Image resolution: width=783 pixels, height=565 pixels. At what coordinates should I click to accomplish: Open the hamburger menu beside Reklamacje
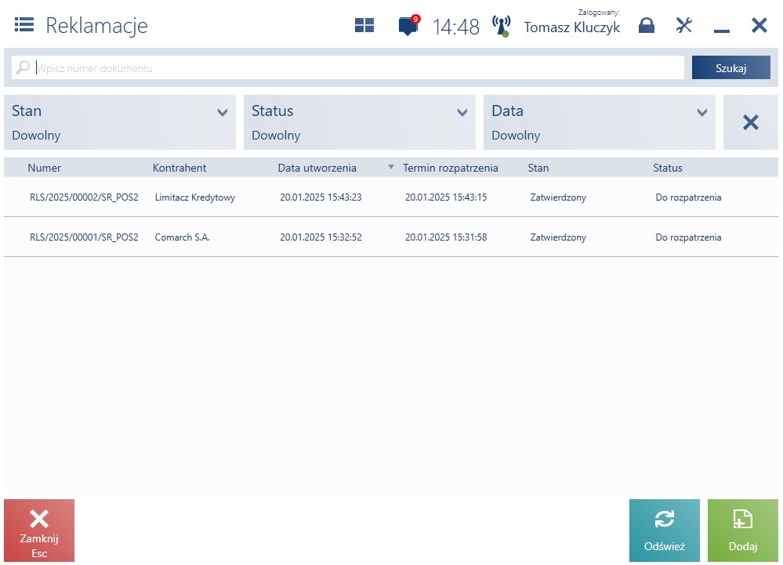tap(24, 24)
